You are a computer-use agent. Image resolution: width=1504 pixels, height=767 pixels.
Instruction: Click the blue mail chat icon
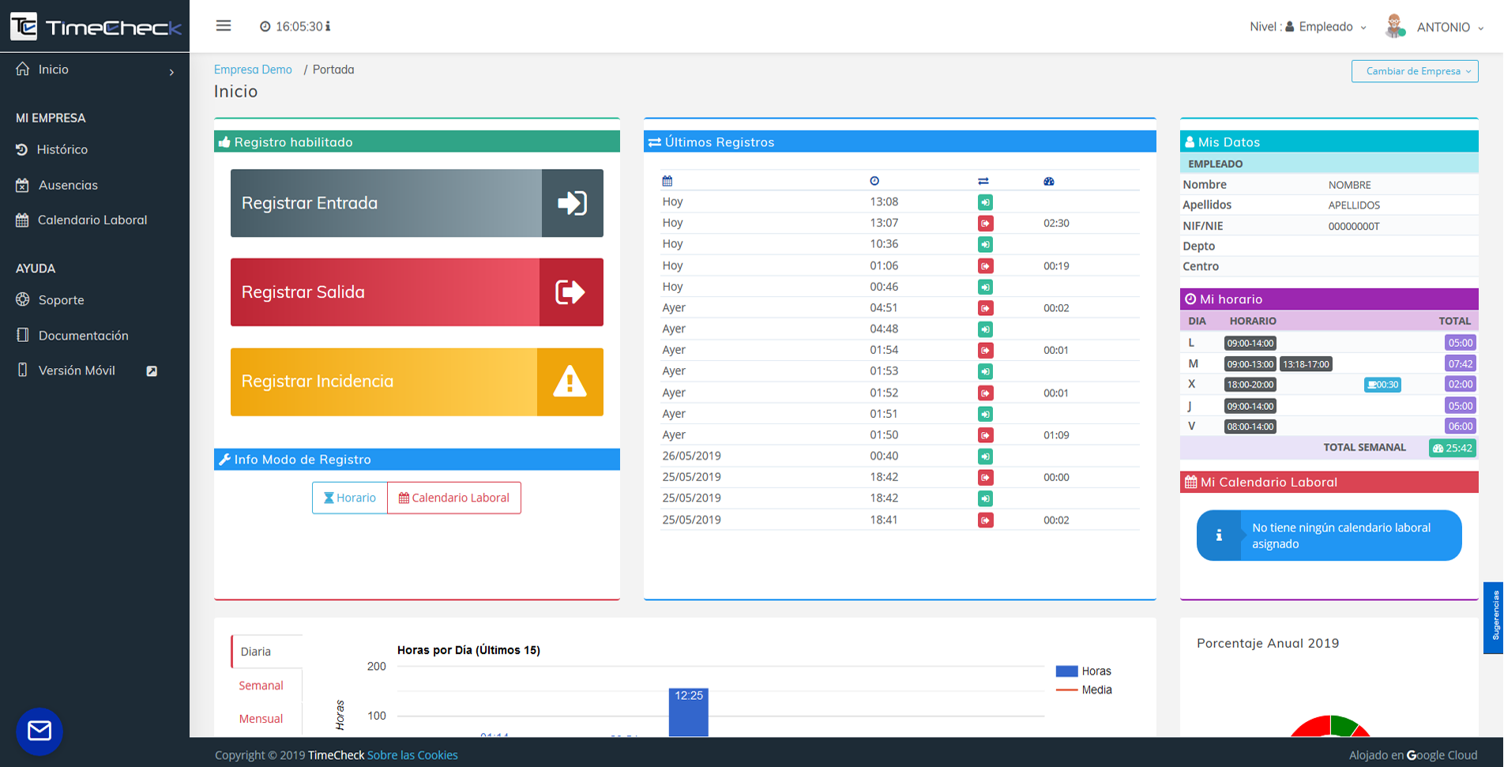pyautogui.click(x=39, y=731)
